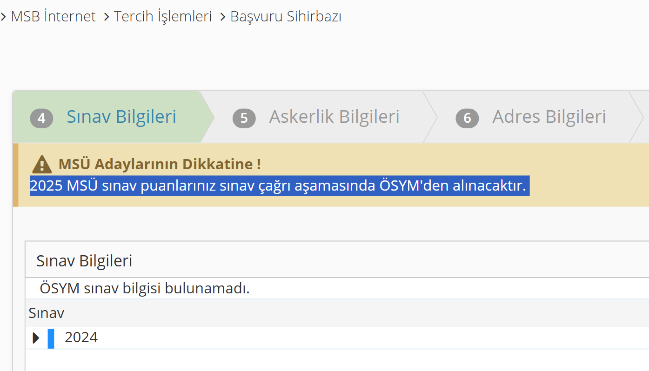The width and height of the screenshot is (649, 371).
Task: Open the Başvuru Sihirbazı breadcrumb link
Action: (x=286, y=17)
